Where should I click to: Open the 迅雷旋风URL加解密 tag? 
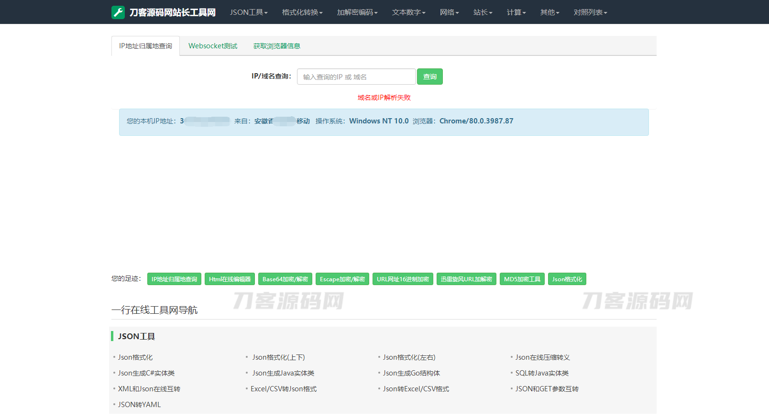[466, 279]
